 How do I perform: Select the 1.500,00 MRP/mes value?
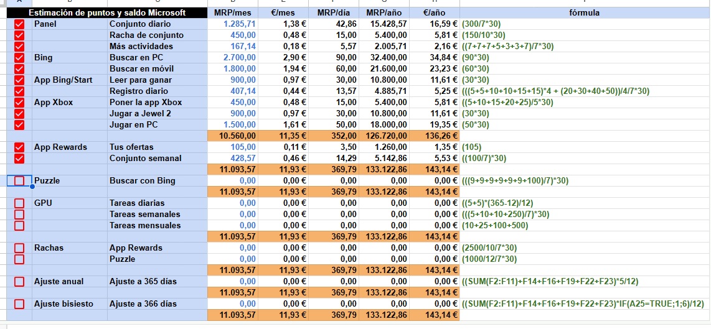click(x=233, y=124)
